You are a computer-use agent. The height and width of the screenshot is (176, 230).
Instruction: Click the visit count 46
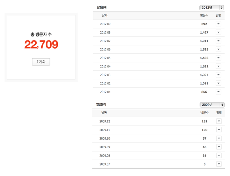204,147
